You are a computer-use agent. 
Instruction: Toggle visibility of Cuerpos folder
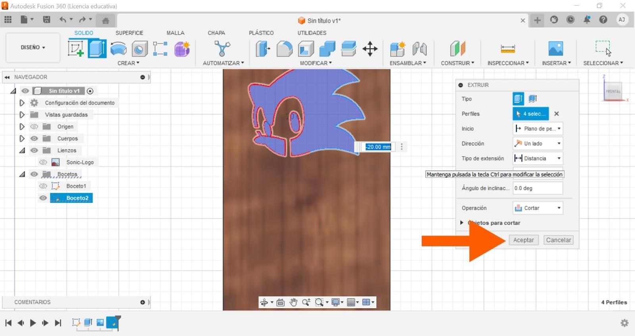[35, 139]
